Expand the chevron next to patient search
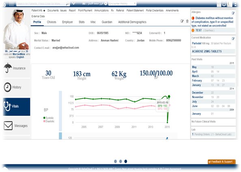241x172 pixels. [x=73, y=3]
